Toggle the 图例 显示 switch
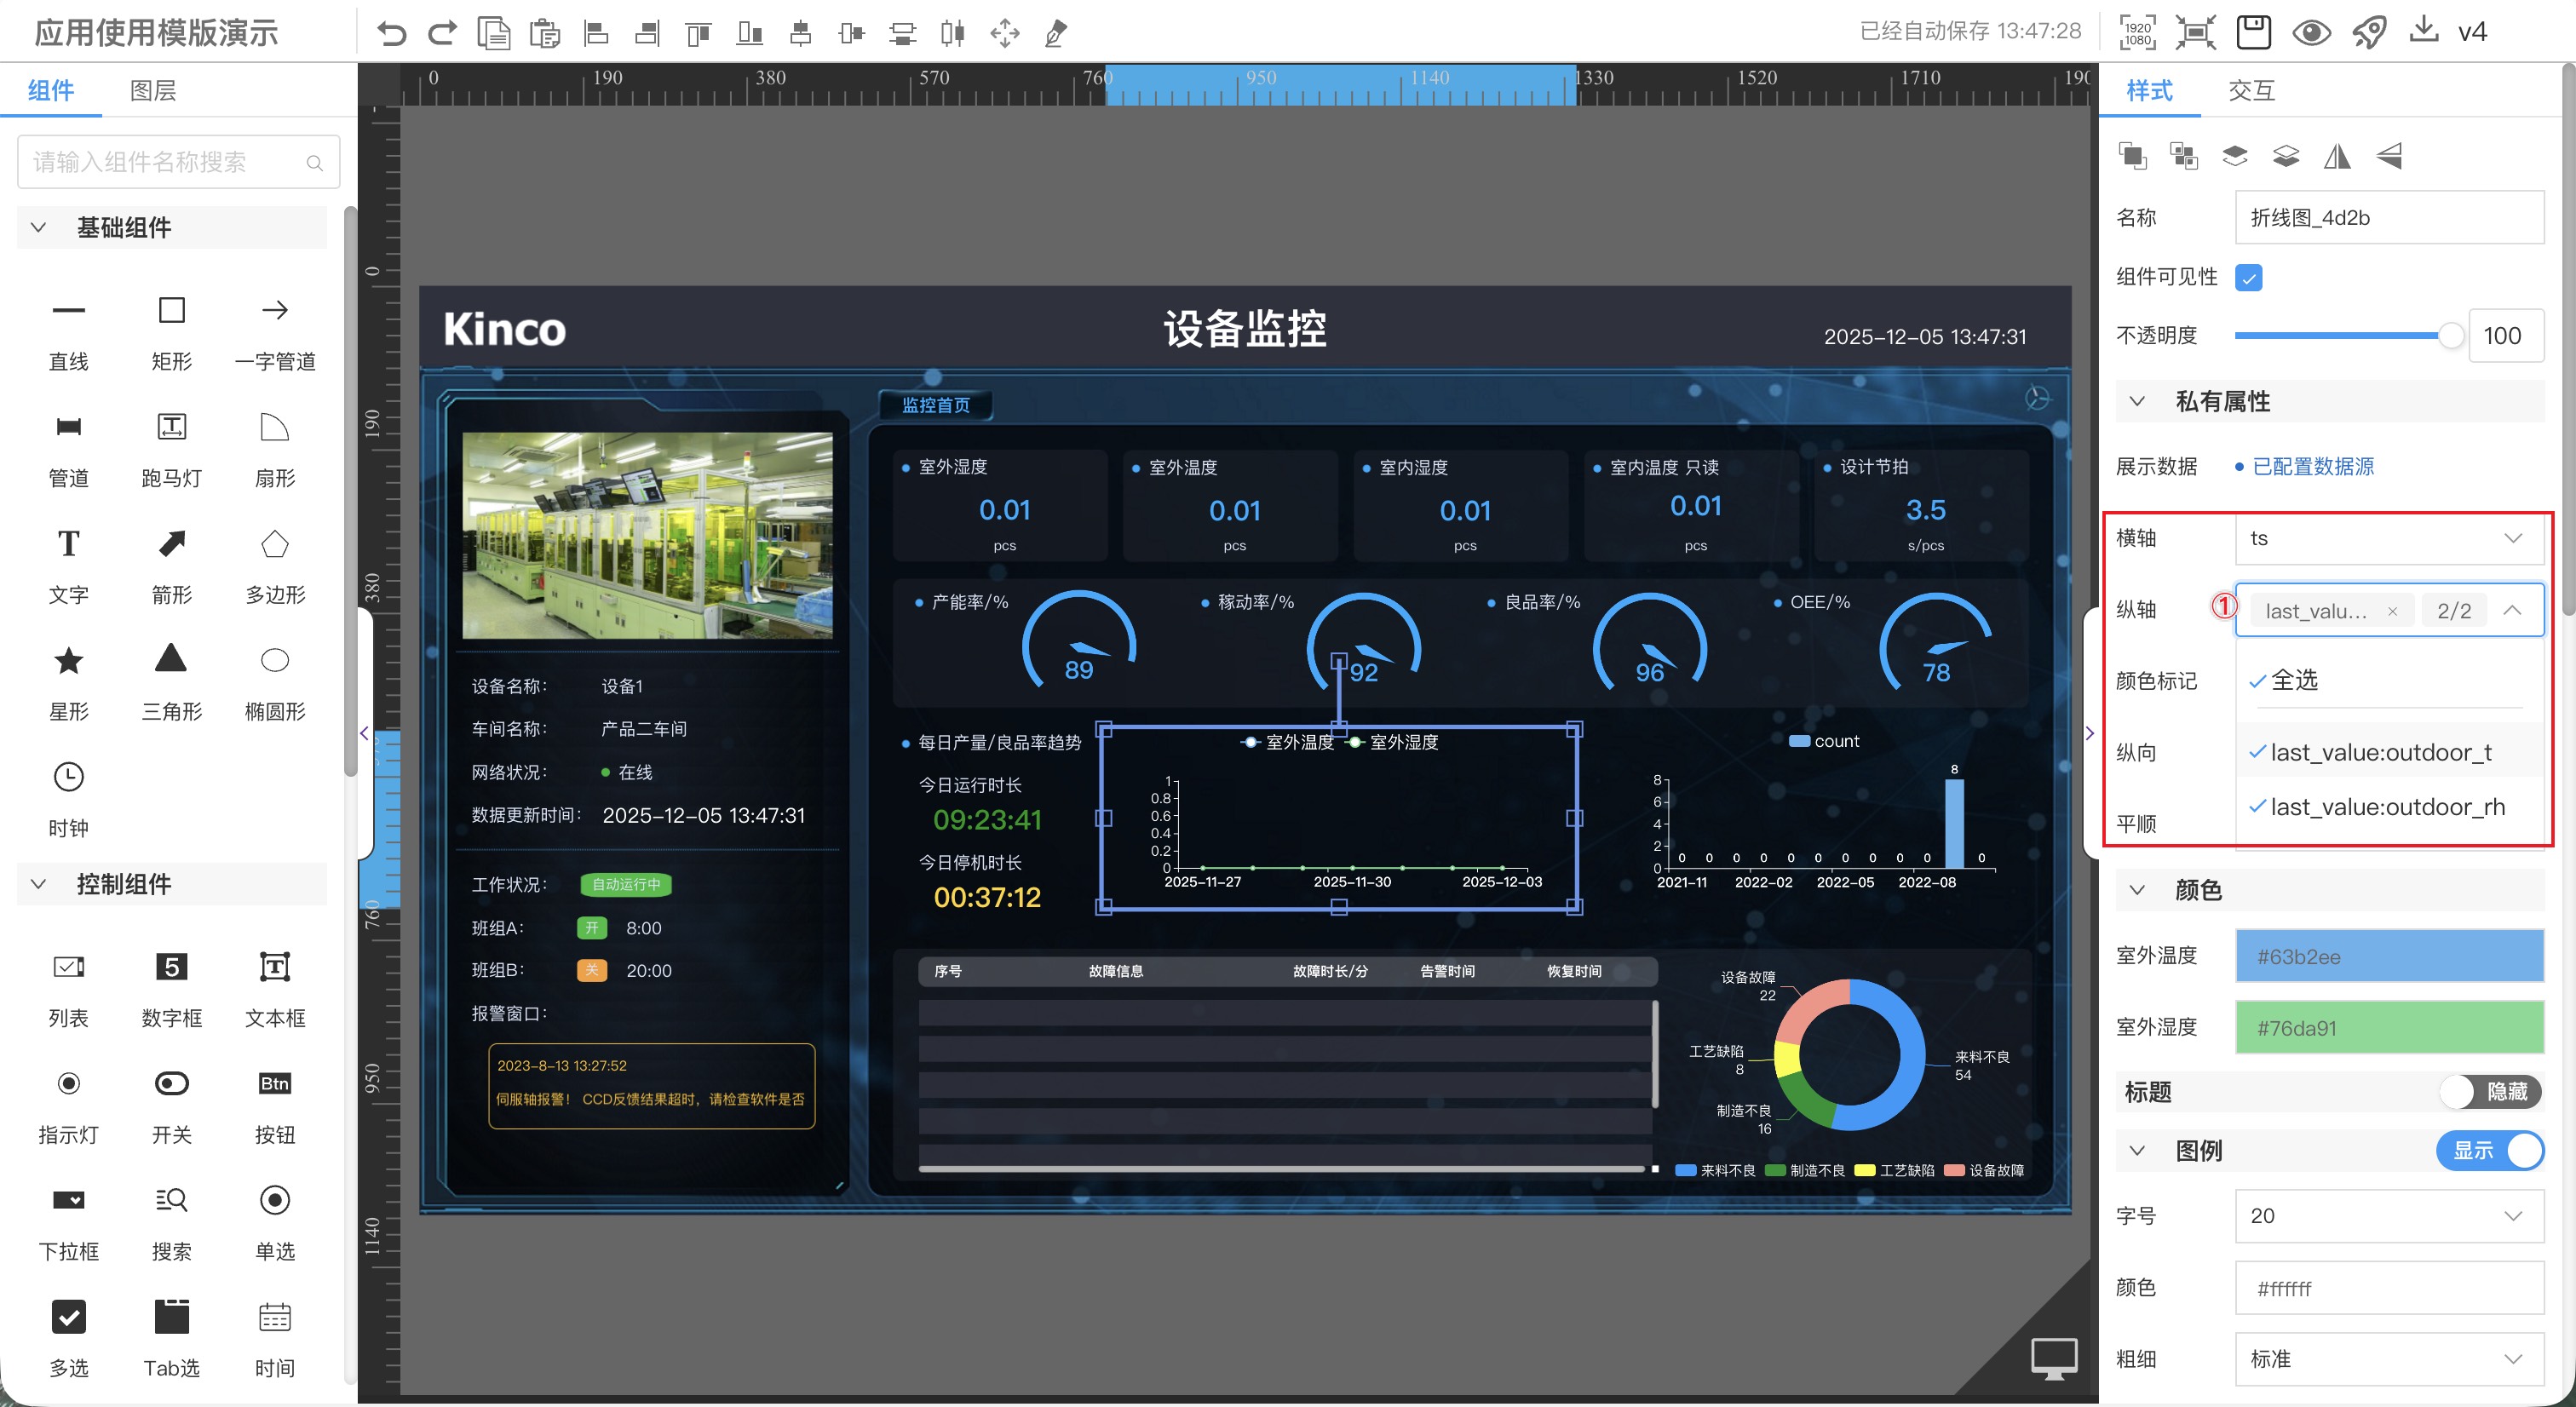 point(2489,1150)
